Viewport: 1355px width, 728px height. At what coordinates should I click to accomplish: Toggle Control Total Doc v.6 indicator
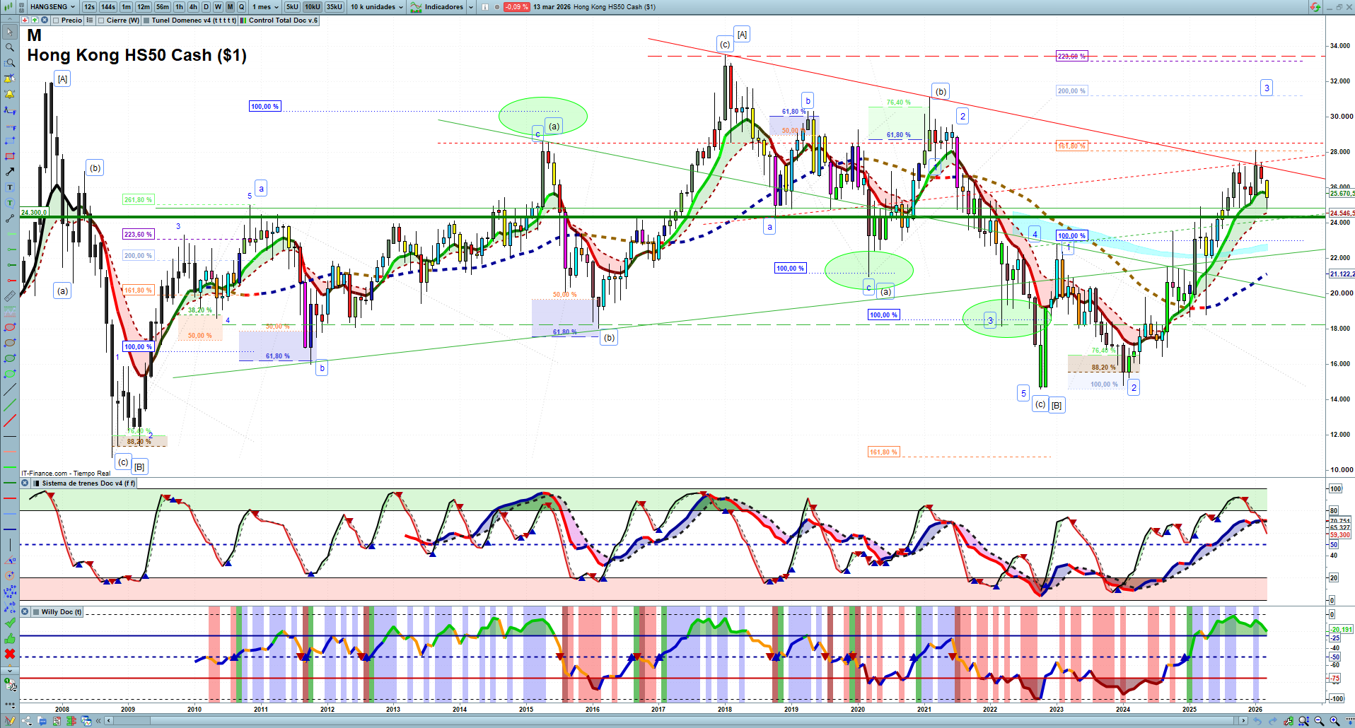coord(243,20)
